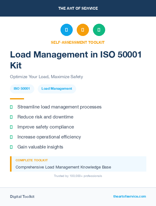Viewport: 156px width, 206px height.
Task: Click the Reduce risk and downtime text
Action: (x=45, y=117)
